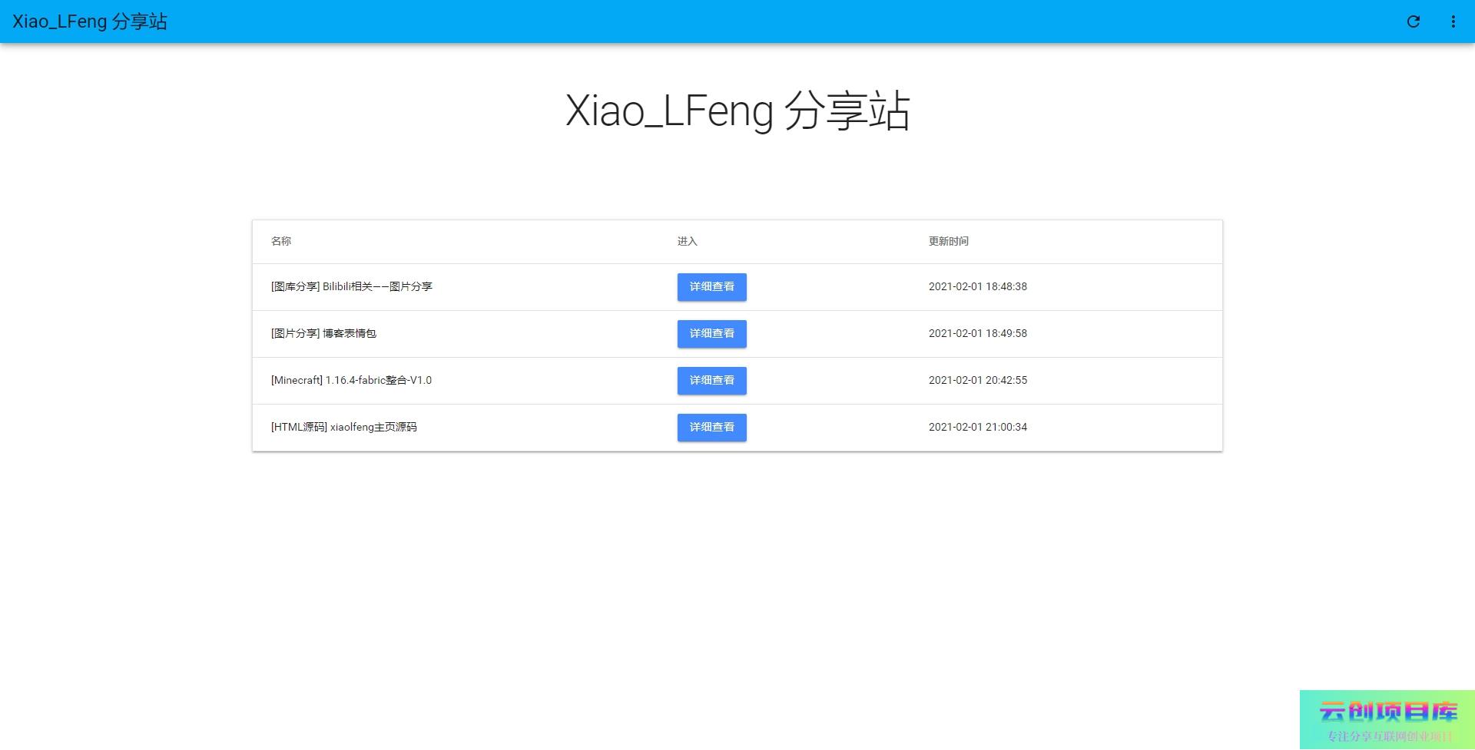Select the [图库分享] Bilibili相关 entry name
This screenshot has width=1475, height=750.
point(351,286)
